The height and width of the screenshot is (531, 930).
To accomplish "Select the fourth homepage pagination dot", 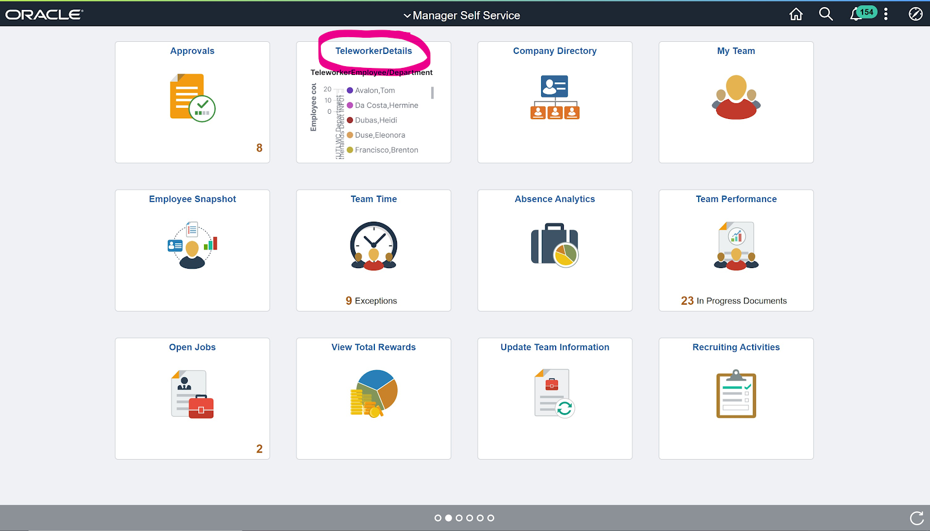I will pos(470,518).
